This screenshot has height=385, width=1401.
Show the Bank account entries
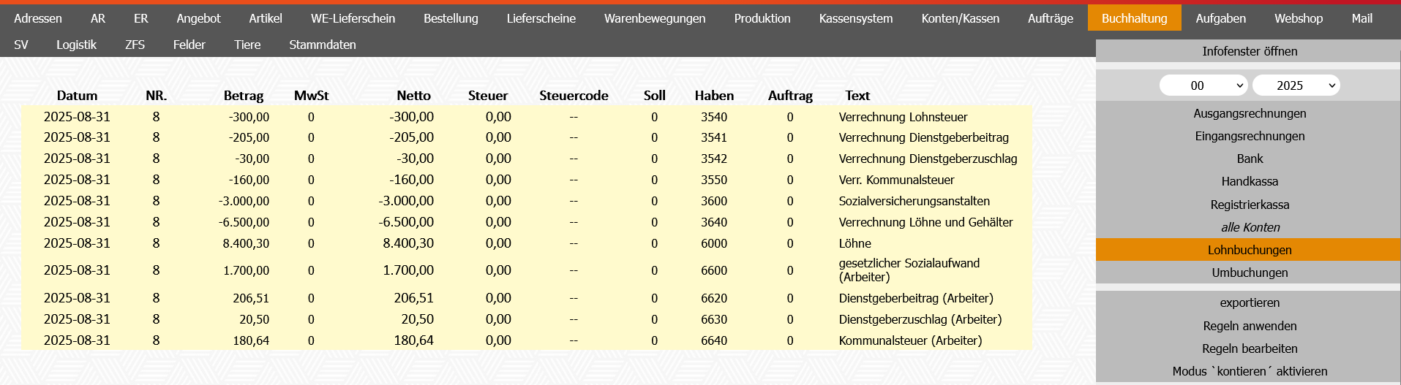click(x=1249, y=159)
